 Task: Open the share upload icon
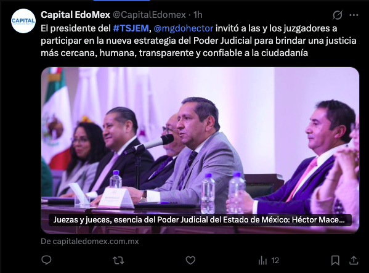(x=354, y=260)
